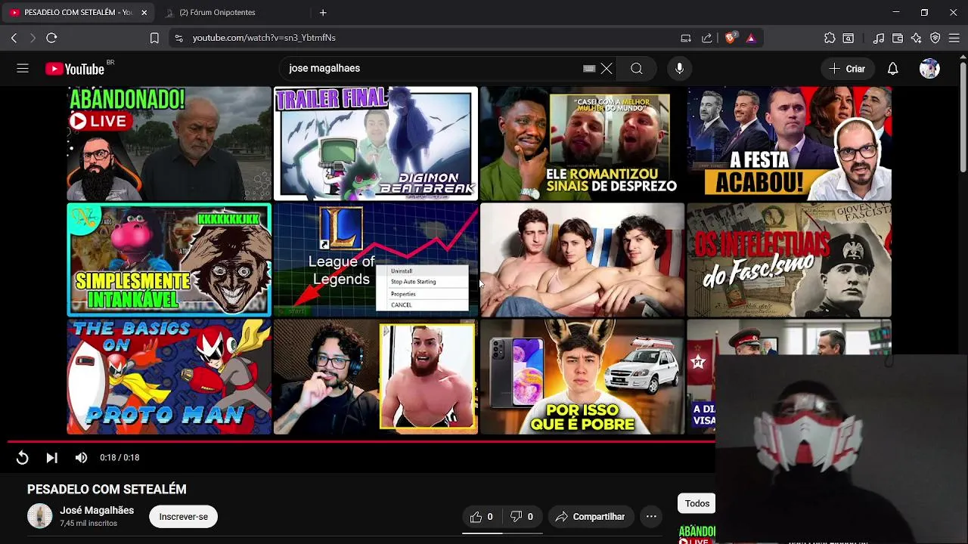Like the video with thumbs up
This screenshot has width=968, height=544.
(x=482, y=517)
